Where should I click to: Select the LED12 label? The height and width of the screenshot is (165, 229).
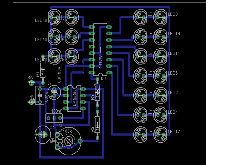[x=174, y=132]
